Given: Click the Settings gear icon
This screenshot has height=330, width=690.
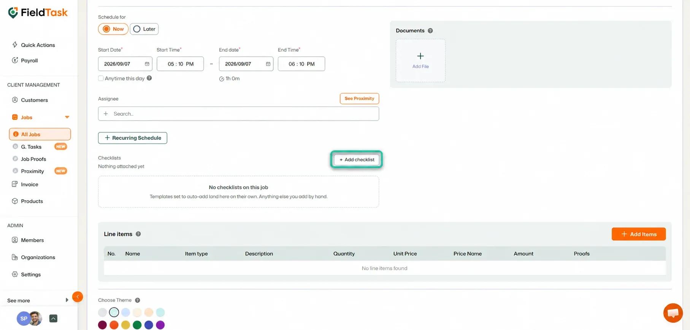Looking at the screenshot, I should (x=15, y=274).
